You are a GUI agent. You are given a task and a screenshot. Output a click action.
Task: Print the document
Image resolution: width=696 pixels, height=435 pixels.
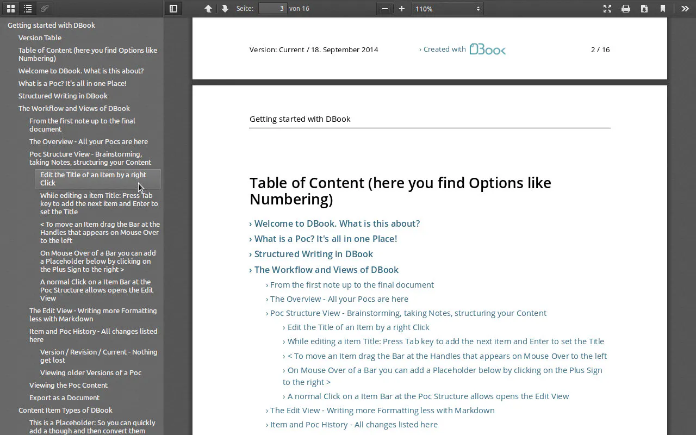(x=626, y=9)
